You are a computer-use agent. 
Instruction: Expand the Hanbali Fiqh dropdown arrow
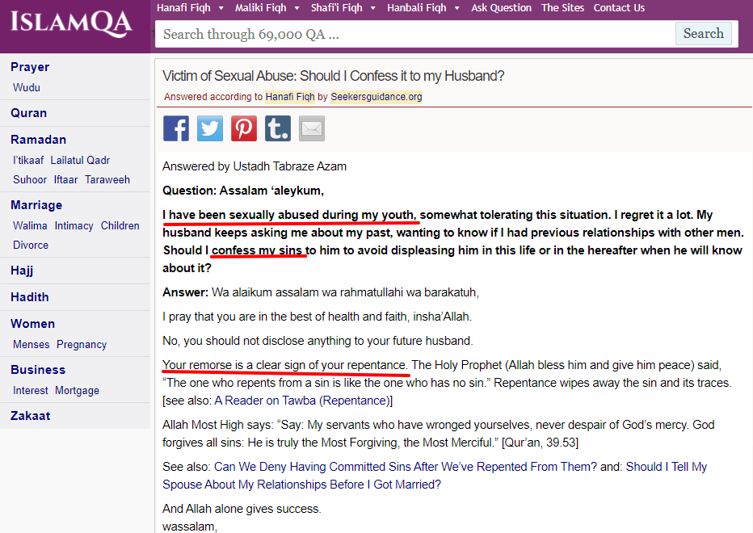456,8
